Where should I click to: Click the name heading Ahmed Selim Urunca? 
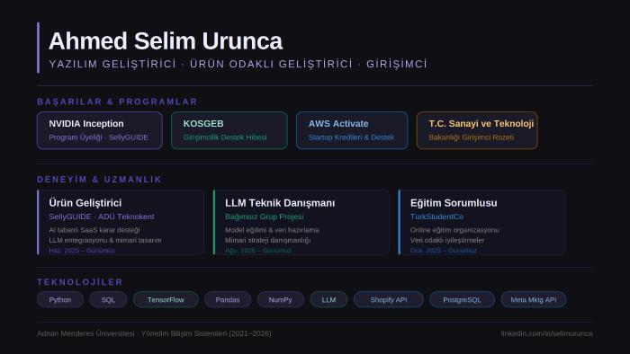tap(166, 41)
